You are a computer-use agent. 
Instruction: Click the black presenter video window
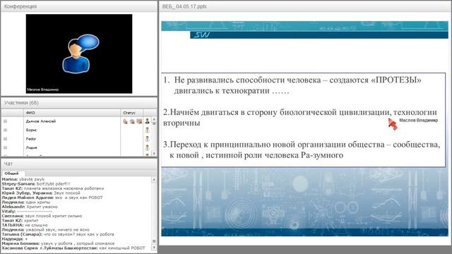point(79,54)
